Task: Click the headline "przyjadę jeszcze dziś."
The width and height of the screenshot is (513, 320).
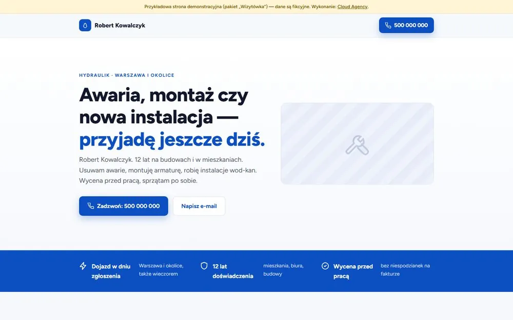Action: click(x=172, y=139)
